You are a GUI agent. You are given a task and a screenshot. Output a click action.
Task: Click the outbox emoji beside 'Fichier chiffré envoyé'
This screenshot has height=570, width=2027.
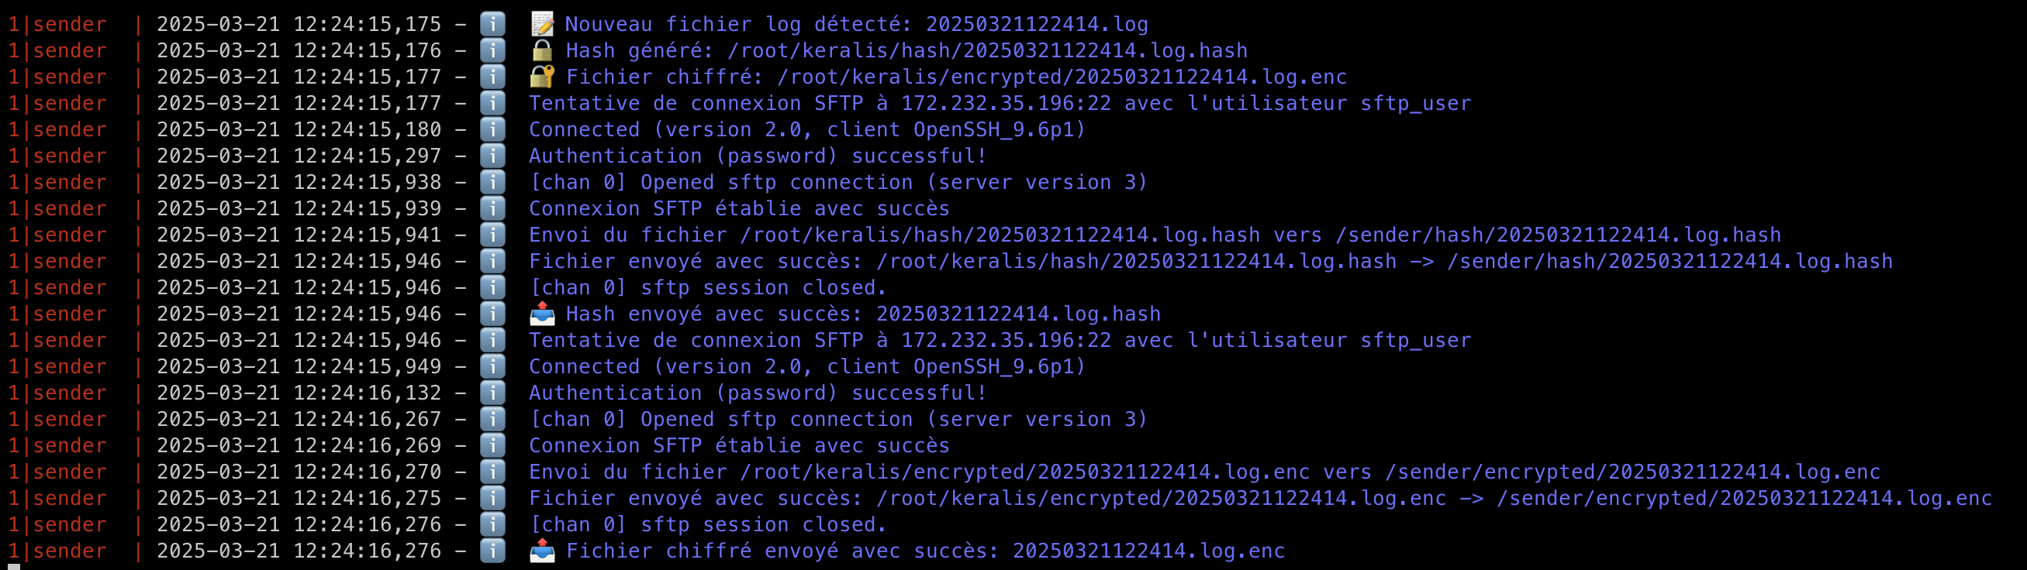(x=542, y=551)
